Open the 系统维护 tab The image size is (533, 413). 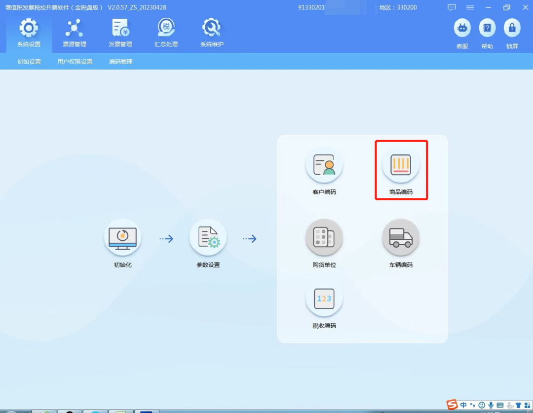pos(212,34)
